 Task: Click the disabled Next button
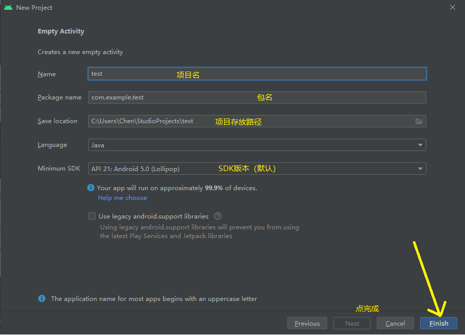tap(352, 324)
